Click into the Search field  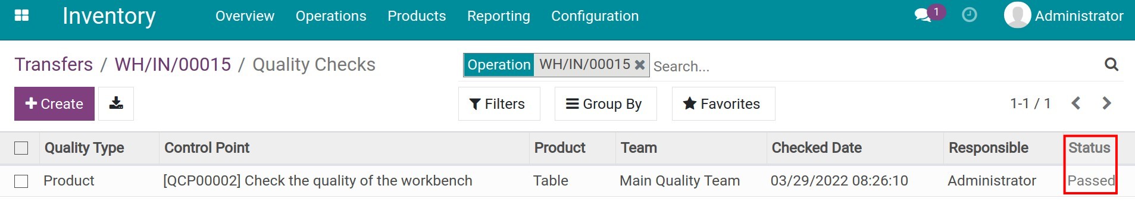tap(875, 66)
